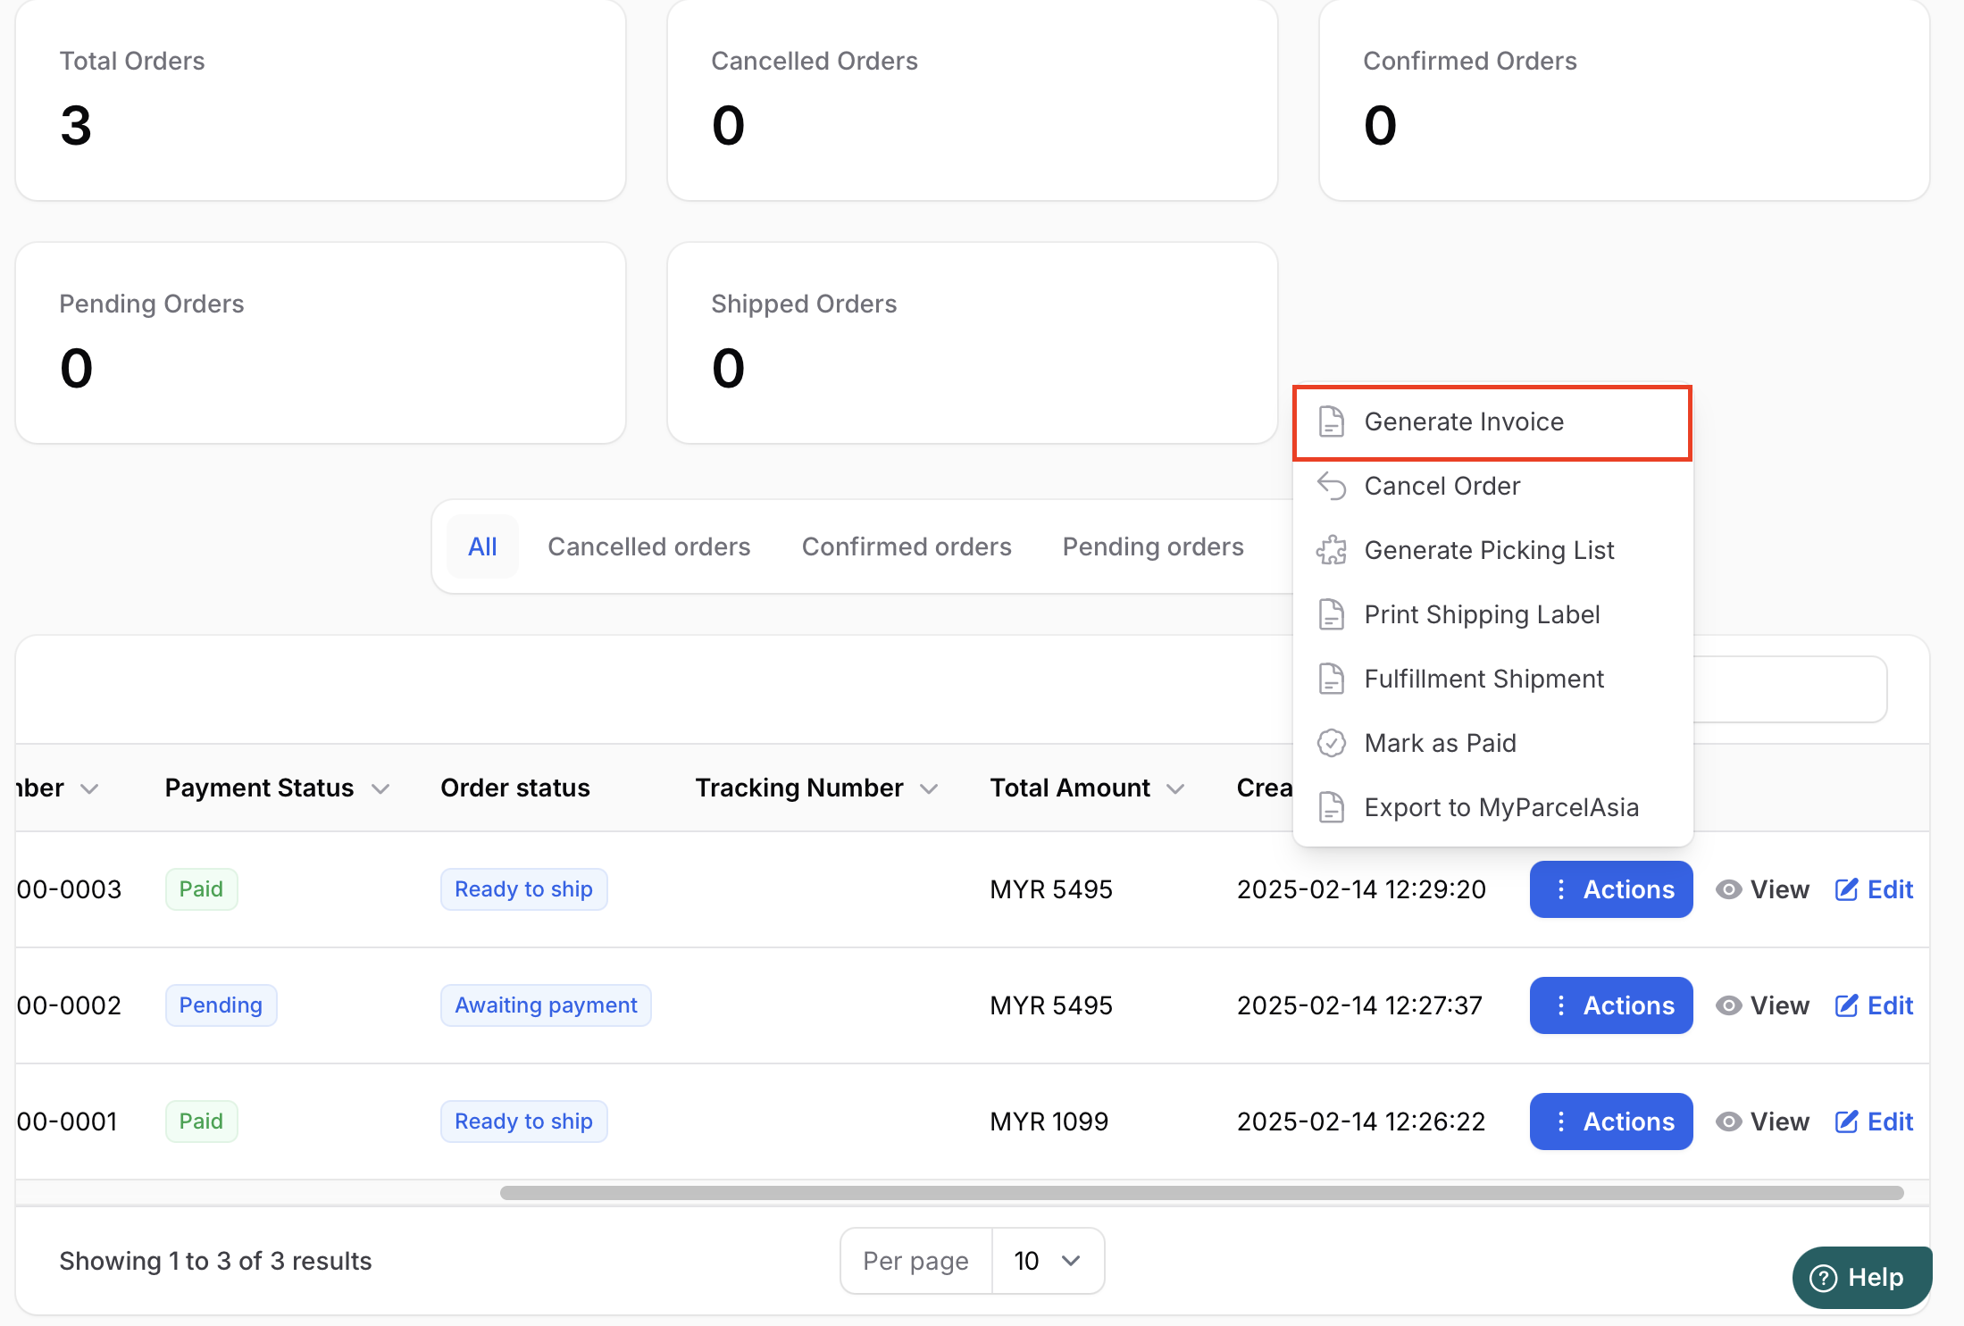This screenshot has height=1326, width=1964.
Task: Click the horizontal table scrollbar
Action: [x=1201, y=1193]
